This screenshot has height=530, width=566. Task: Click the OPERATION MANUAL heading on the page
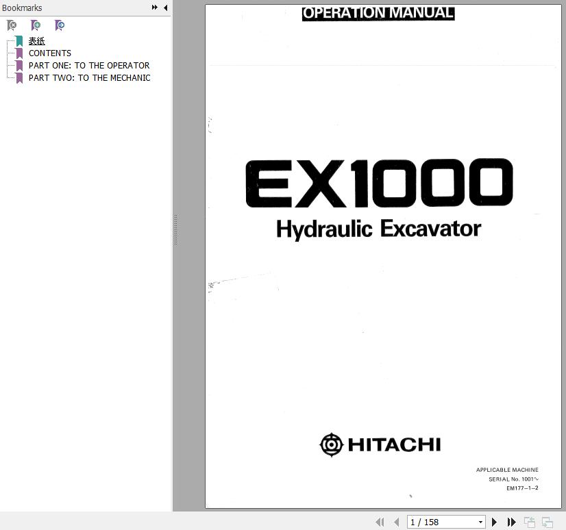378,13
